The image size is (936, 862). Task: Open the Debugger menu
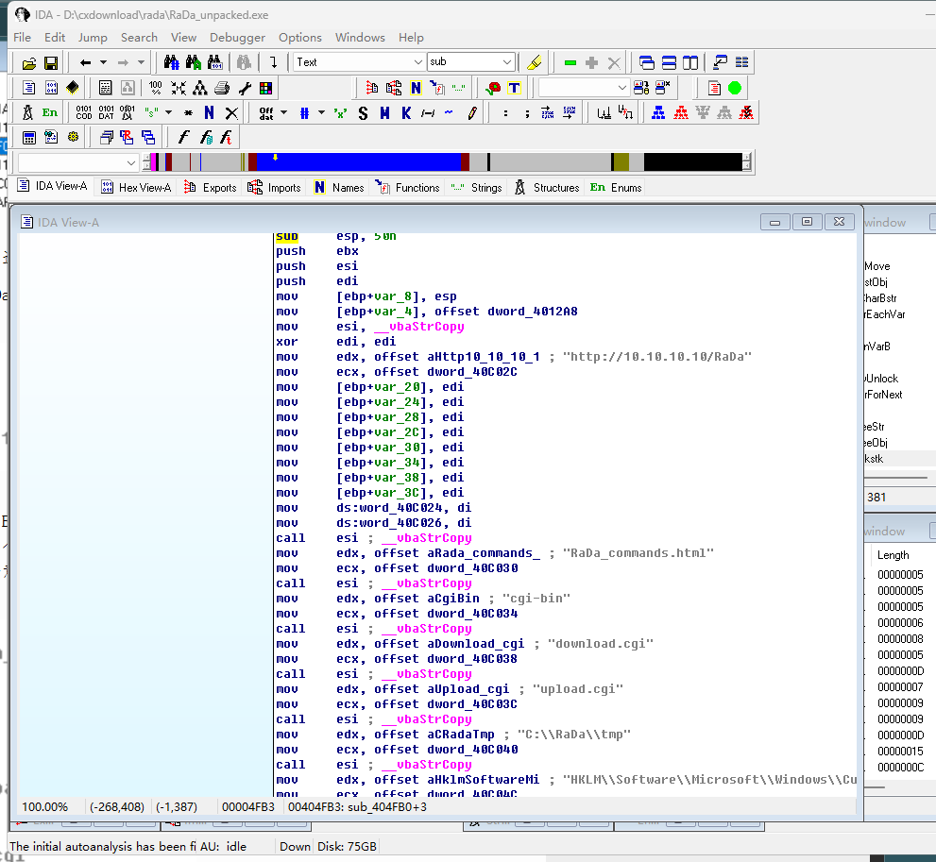point(237,37)
